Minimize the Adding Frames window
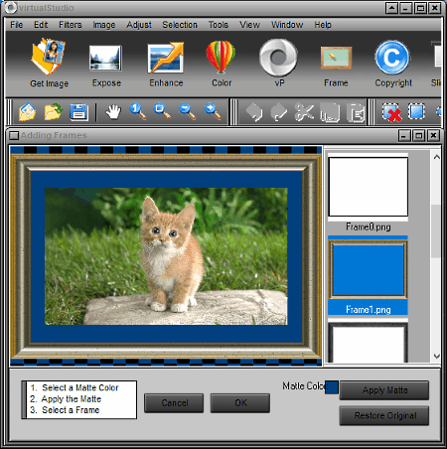Image resolution: width=447 pixels, height=449 pixels. point(404,135)
